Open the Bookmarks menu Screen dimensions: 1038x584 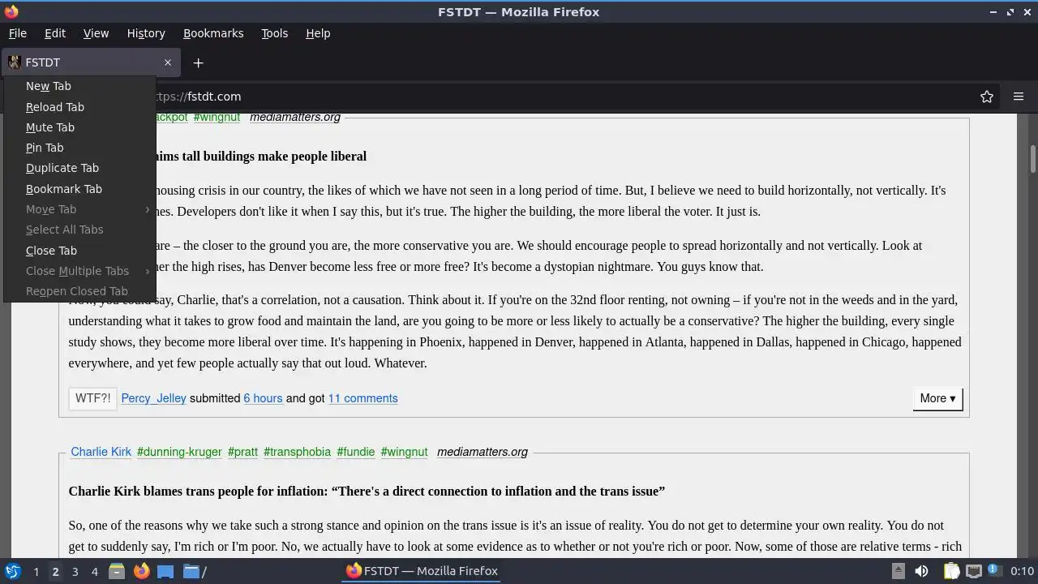coord(213,33)
